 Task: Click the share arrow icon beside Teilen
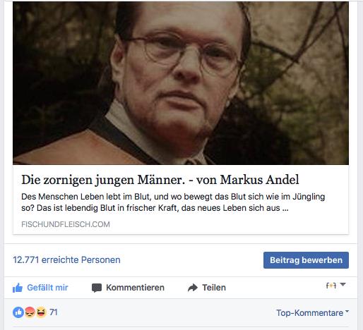pos(193,288)
